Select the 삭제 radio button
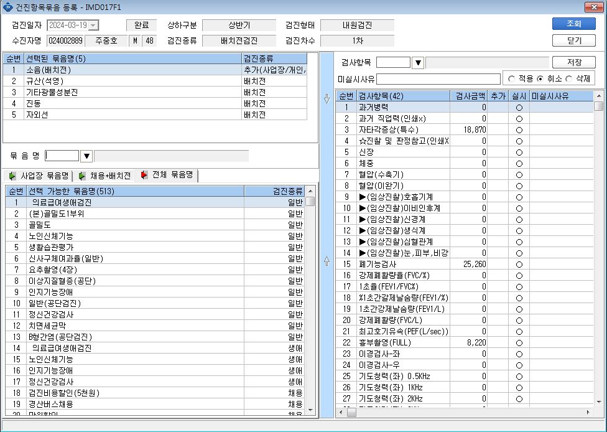Viewport: 607px width, 432px height. tap(568, 79)
